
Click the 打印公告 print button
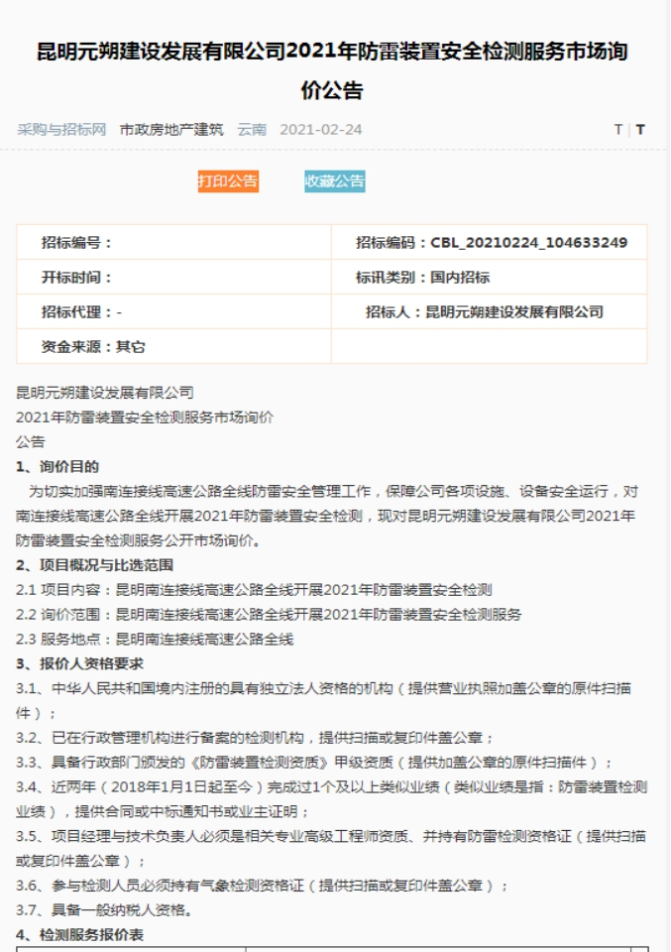pos(228,181)
